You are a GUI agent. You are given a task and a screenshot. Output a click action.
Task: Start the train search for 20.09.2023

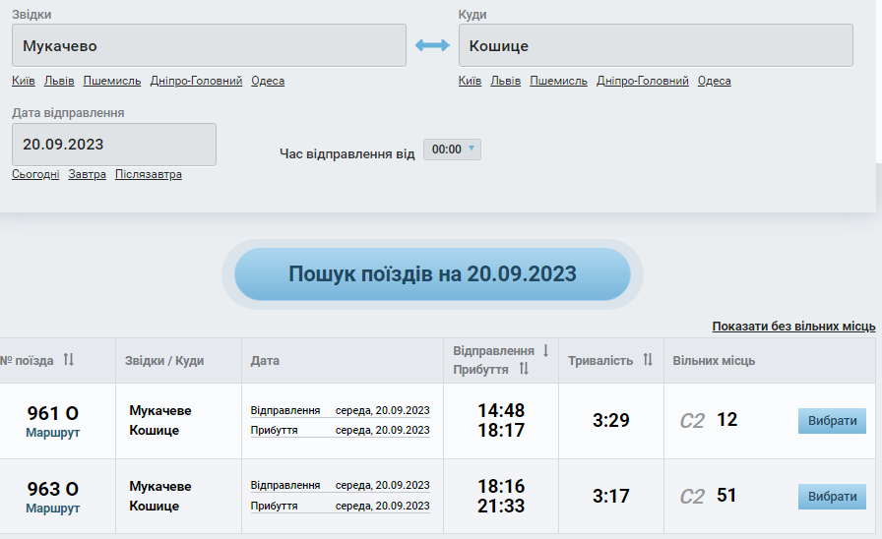coord(432,274)
